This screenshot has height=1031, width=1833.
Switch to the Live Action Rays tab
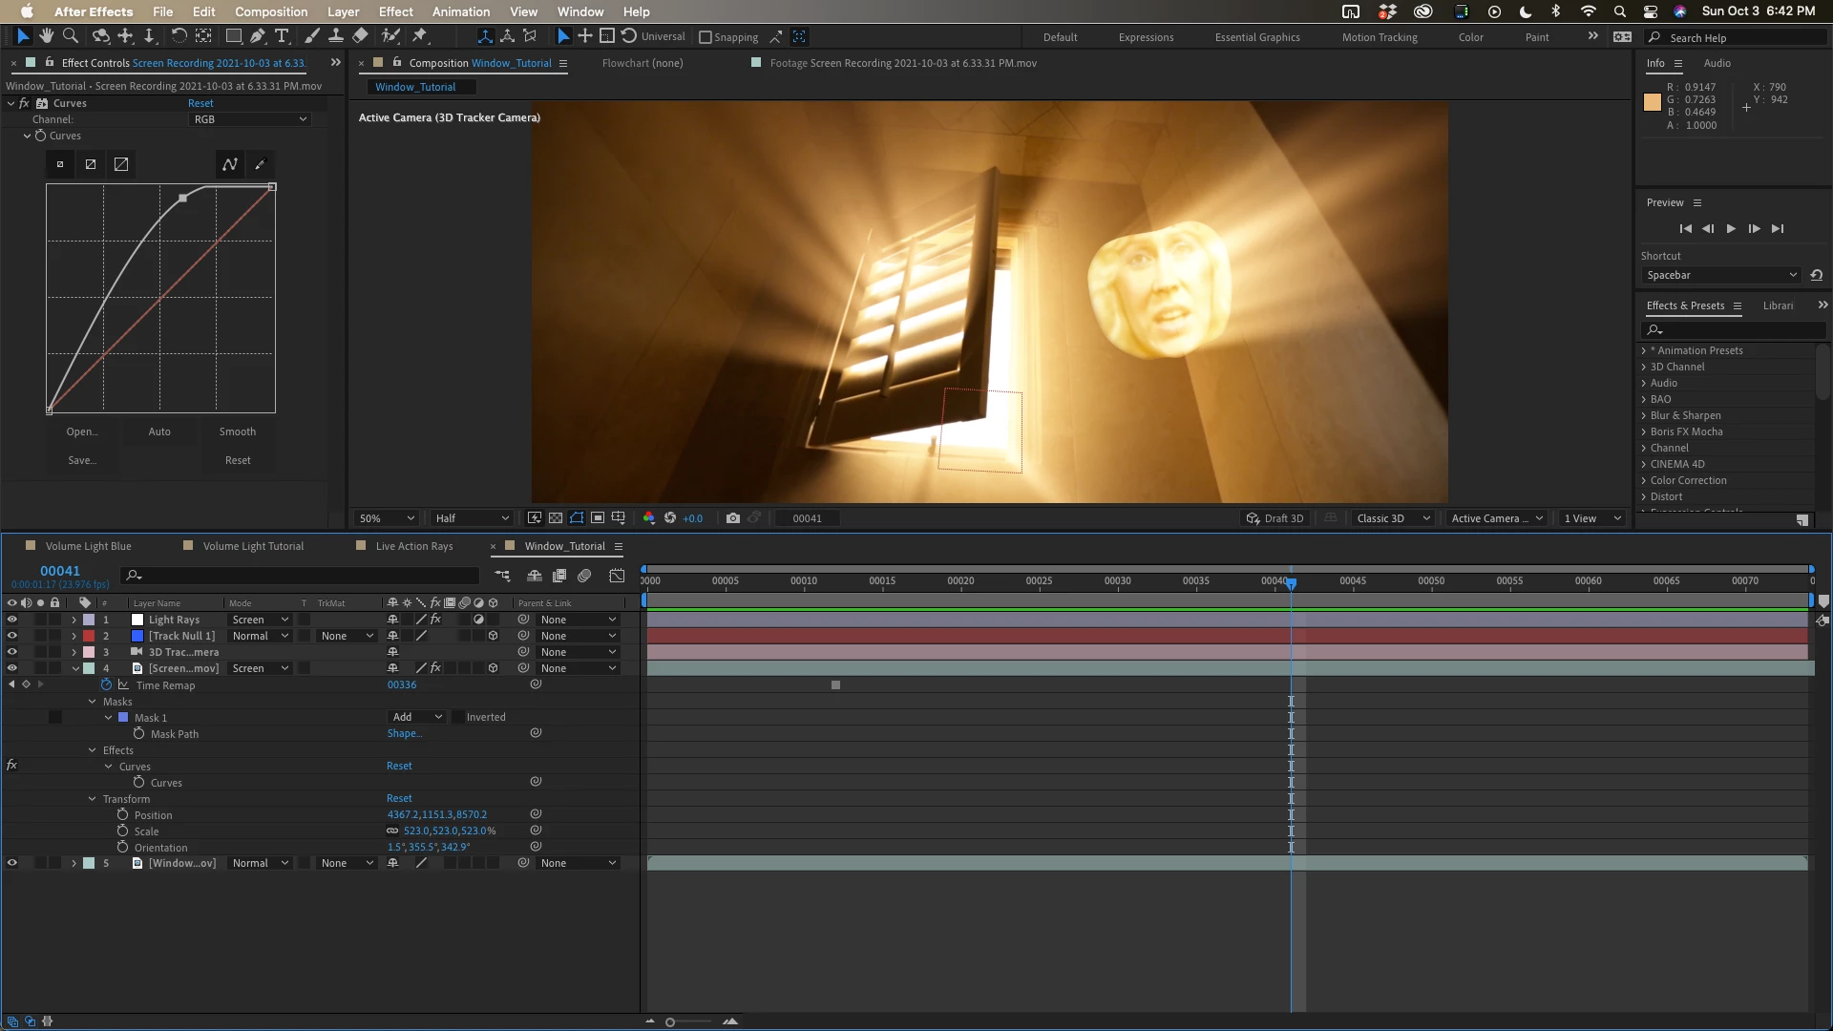pyautogui.click(x=413, y=546)
